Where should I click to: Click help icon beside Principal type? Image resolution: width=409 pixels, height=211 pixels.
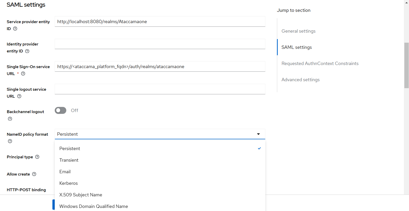[37, 157]
